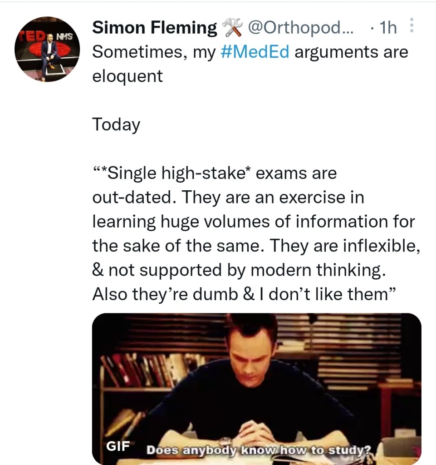This screenshot has height=465, width=436.
Task: Open the @Orthopod handle link
Action: pos(303,28)
